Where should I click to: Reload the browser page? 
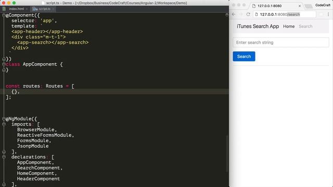point(248,15)
